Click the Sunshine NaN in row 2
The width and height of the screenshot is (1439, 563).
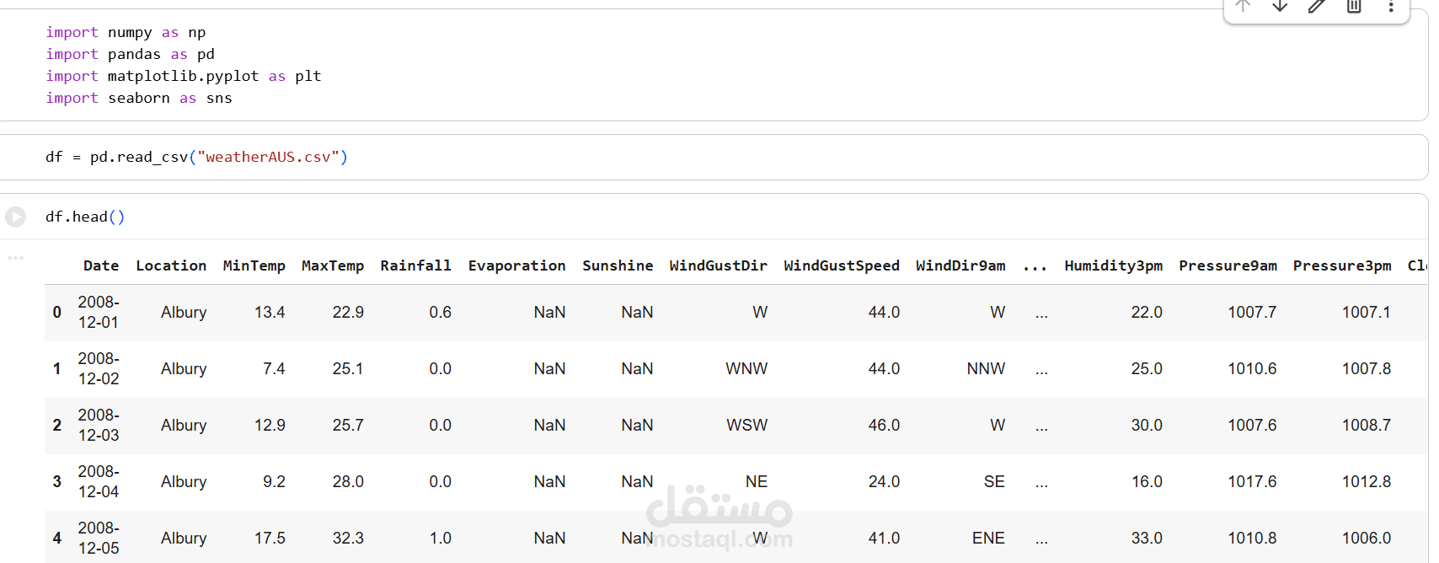pos(637,425)
